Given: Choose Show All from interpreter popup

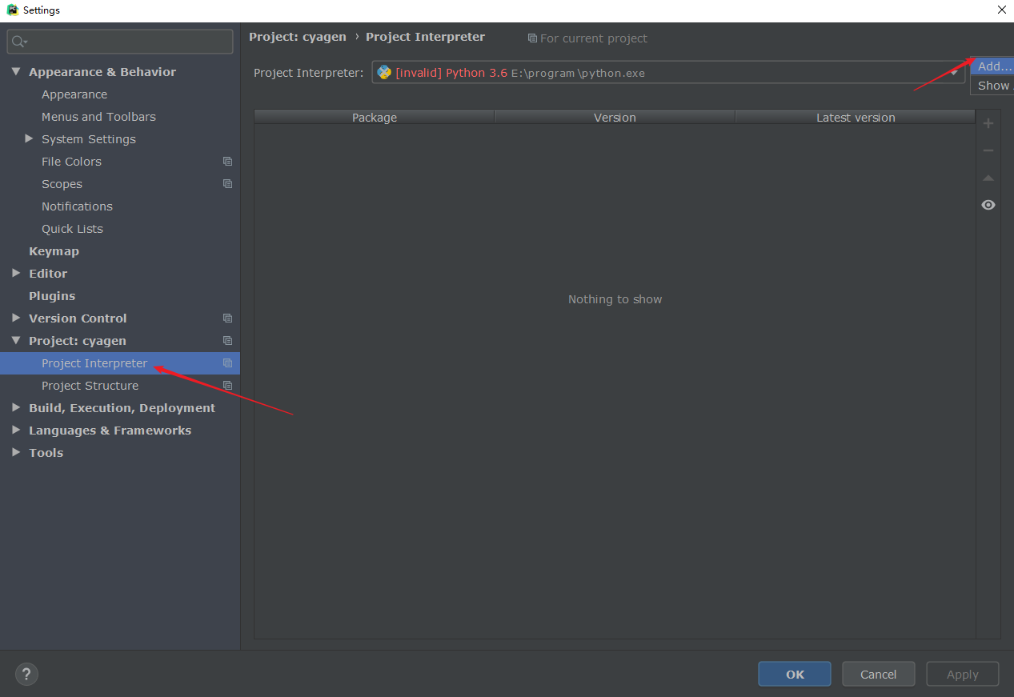Looking at the screenshot, I should (993, 86).
